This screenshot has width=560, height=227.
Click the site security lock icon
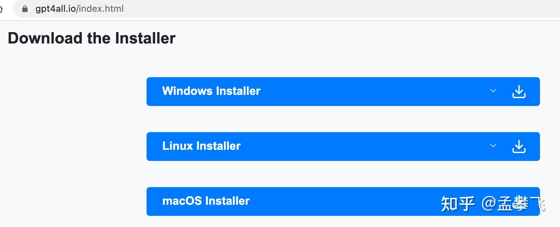pos(25,9)
